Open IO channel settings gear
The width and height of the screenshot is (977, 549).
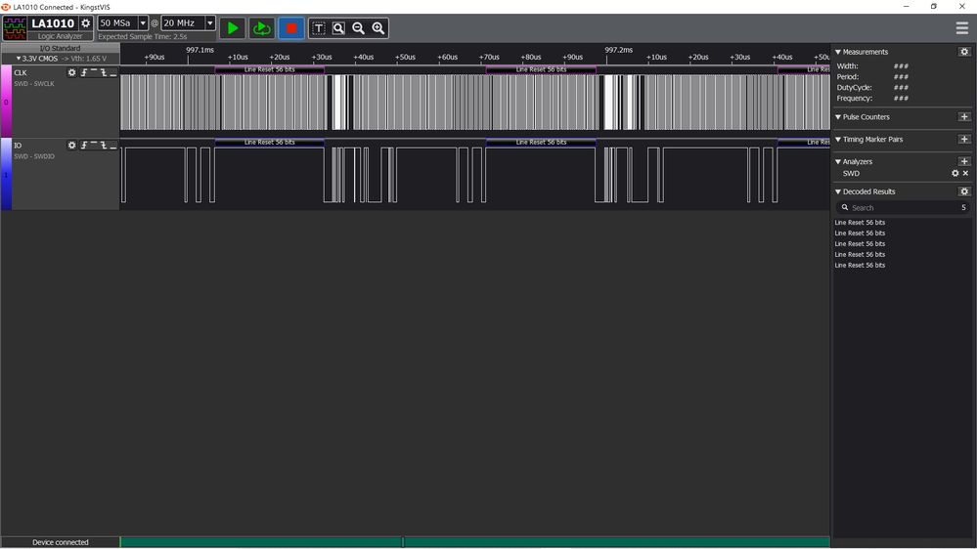pyautogui.click(x=71, y=145)
